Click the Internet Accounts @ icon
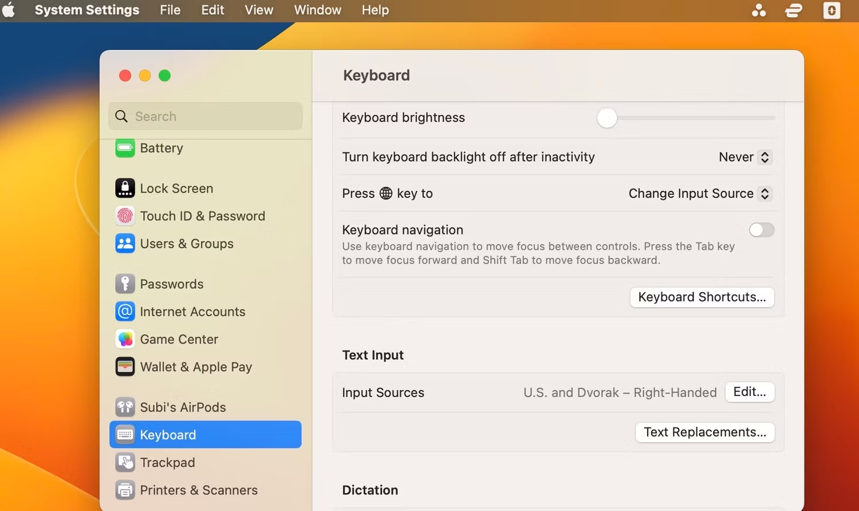The width and height of the screenshot is (859, 511). pyautogui.click(x=125, y=311)
